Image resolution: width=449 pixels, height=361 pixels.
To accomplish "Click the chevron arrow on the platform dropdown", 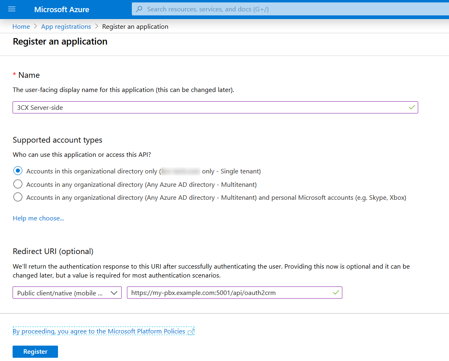I will tap(114, 293).
